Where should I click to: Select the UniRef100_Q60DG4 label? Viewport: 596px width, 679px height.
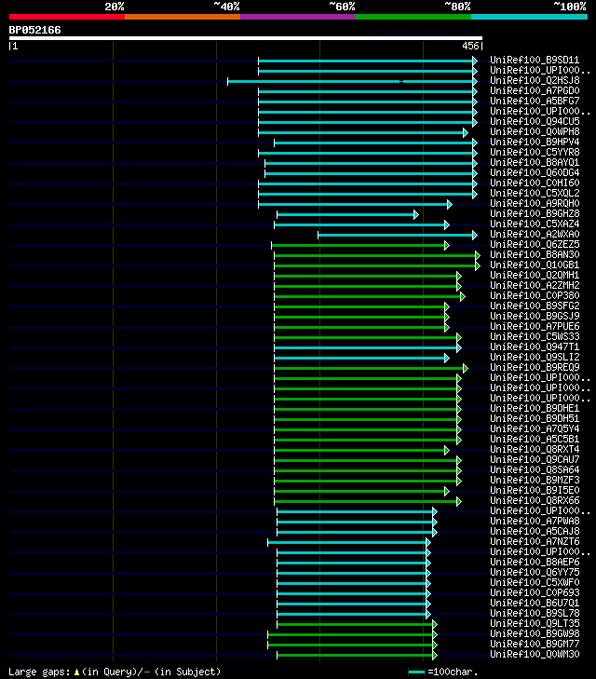click(535, 173)
